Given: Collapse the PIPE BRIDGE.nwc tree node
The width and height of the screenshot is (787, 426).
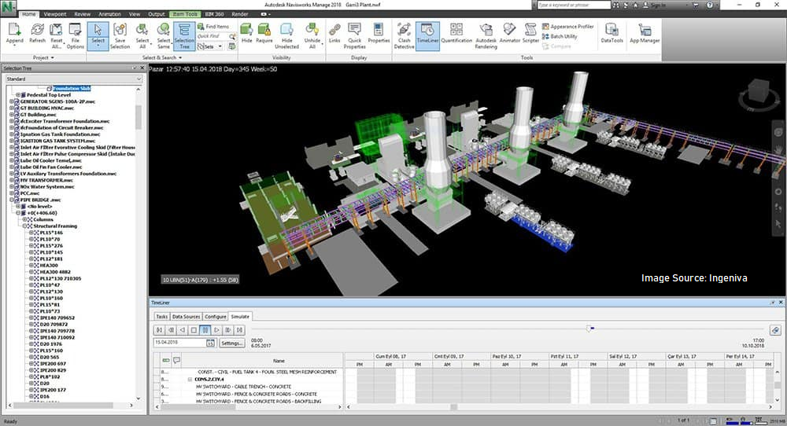Looking at the screenshot, I should (12, 200).
